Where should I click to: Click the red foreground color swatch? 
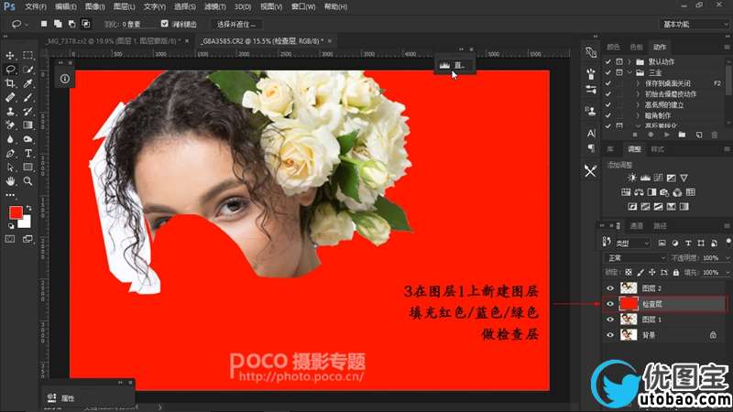[16, 212]
